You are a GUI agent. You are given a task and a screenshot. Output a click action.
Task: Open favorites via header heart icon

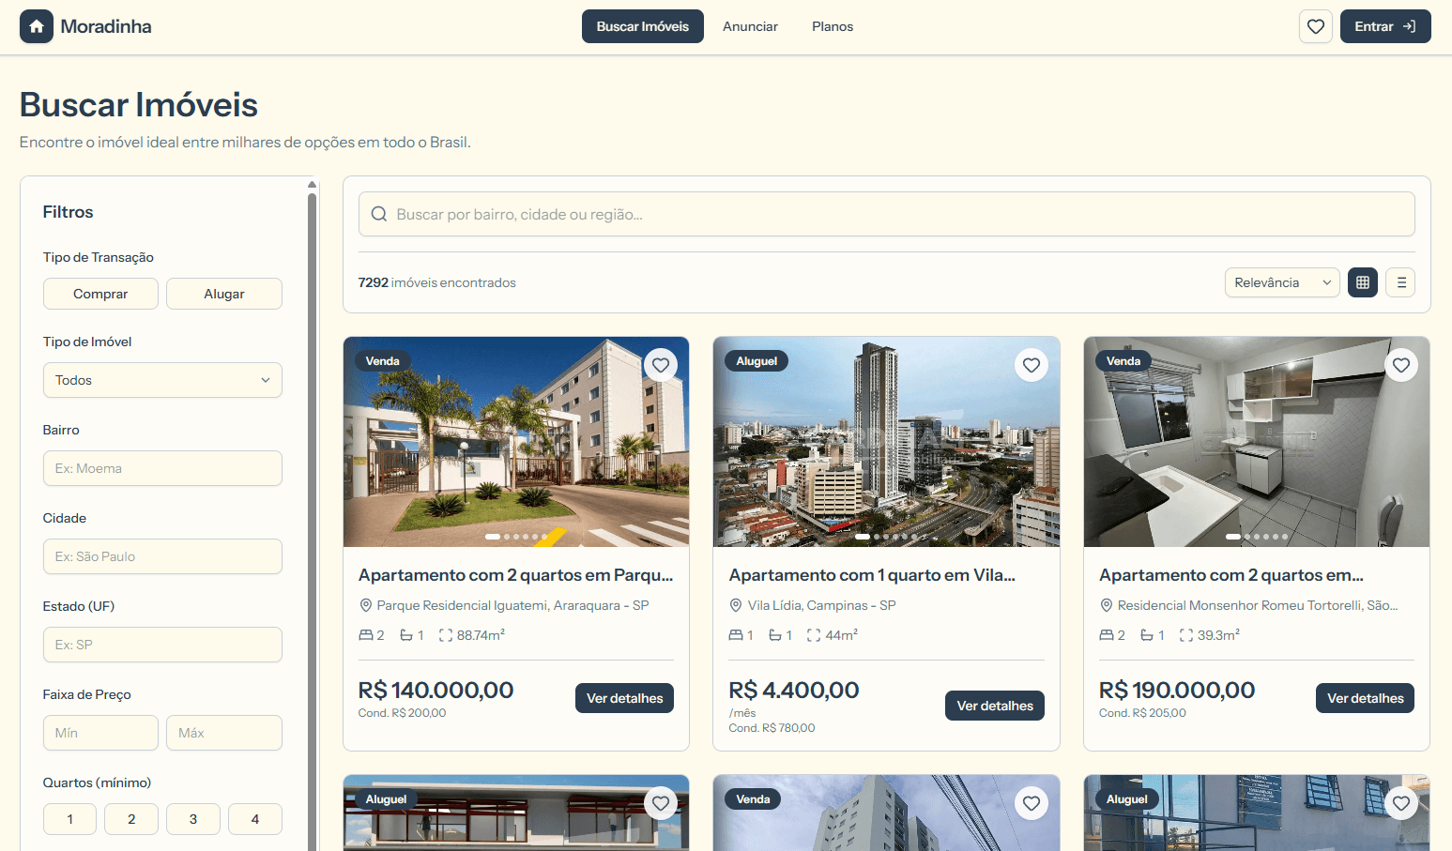pos(1316,26)
